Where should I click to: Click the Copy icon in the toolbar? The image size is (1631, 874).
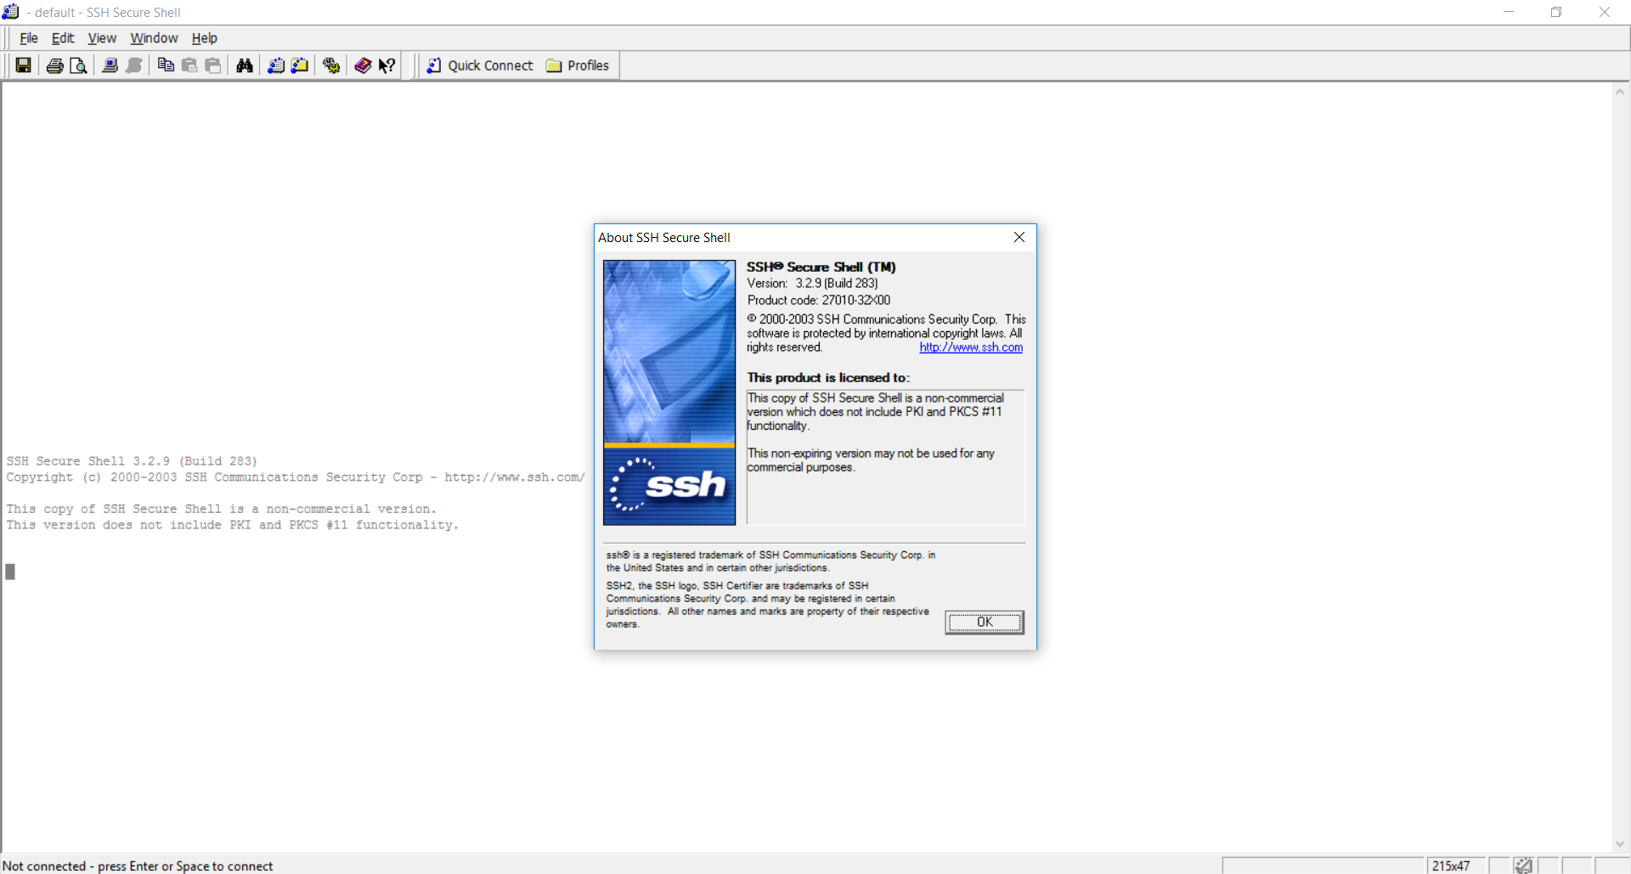166,65
